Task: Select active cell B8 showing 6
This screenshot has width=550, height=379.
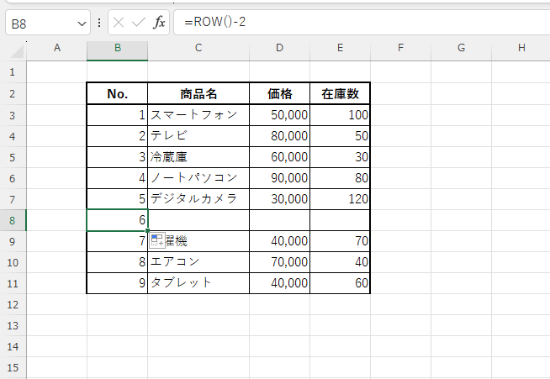Action: 118,220
